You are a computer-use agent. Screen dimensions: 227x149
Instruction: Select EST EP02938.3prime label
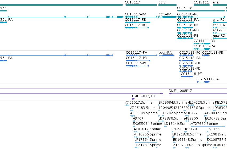(x=199, y=145)
